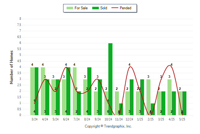This screenshot has height=134, width=200.
Task: Click the Sold bar for 8/24
Action: (x=89, y=91)
